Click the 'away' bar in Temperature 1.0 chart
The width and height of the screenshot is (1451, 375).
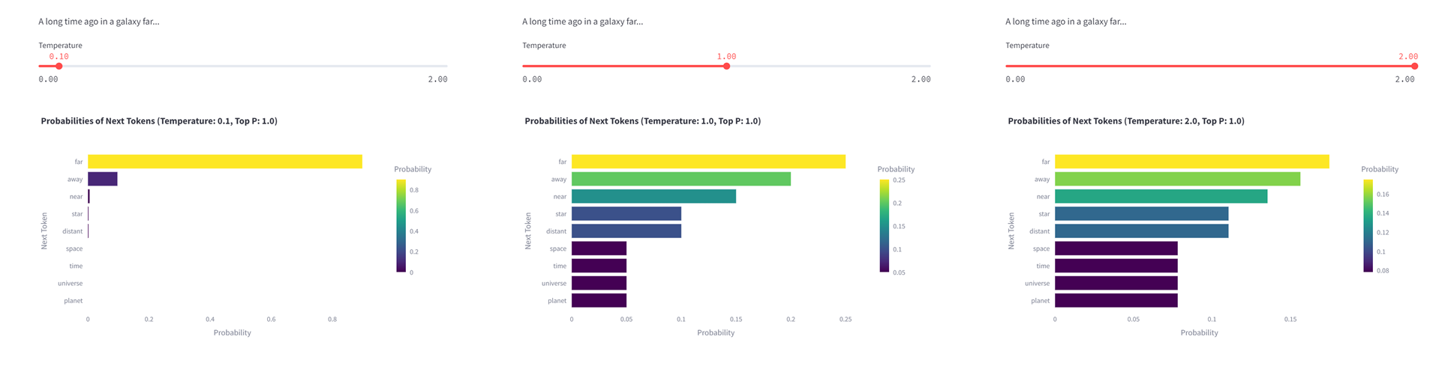(x=681, y=179)
